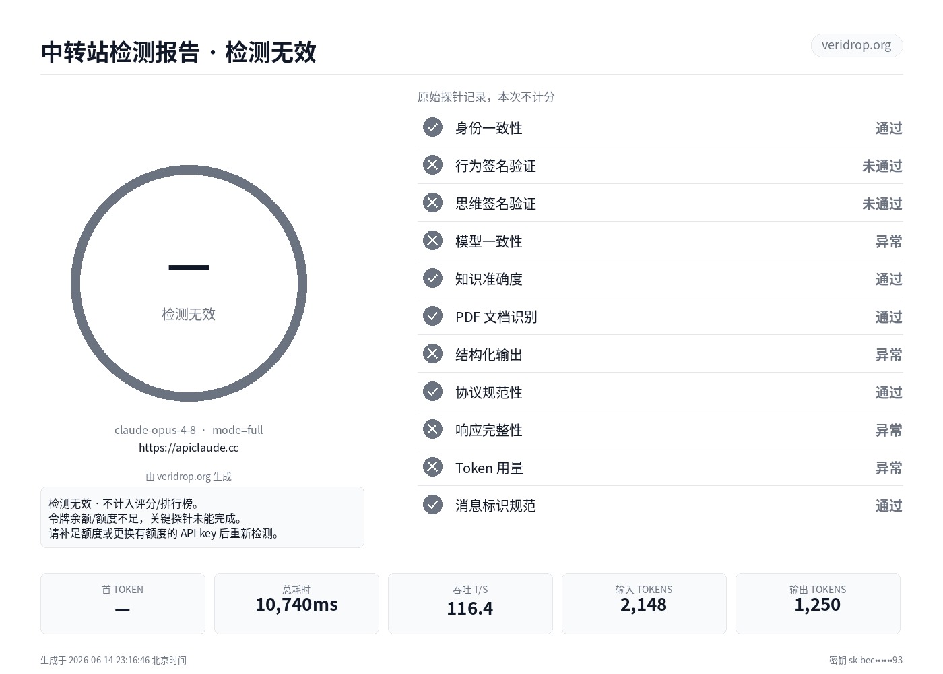
Task: Click the checkmark icon beside 知识准确度
Action: pyautogui.click(x=432, y=278)
